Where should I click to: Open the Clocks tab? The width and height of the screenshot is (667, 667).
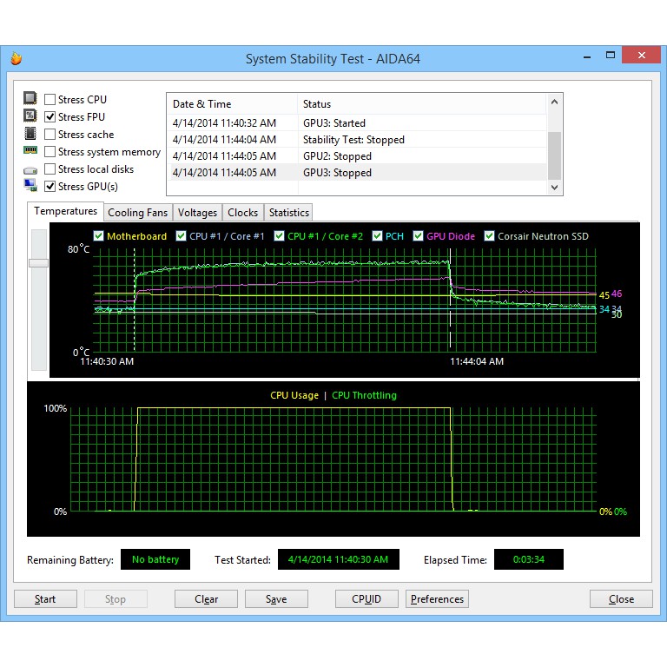(242, 213)
